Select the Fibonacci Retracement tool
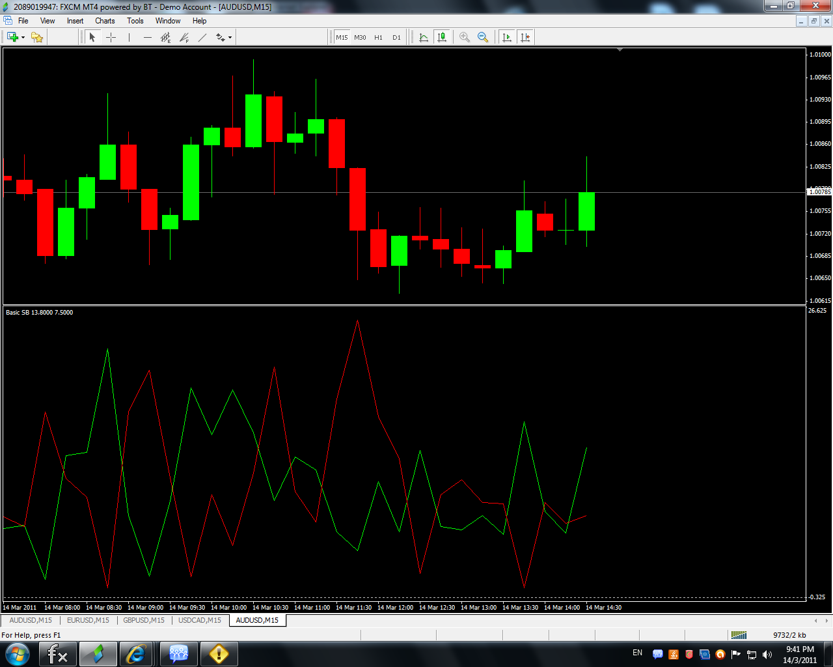The height and width of the screenshot is (667, 833). [x=184, y=37]
